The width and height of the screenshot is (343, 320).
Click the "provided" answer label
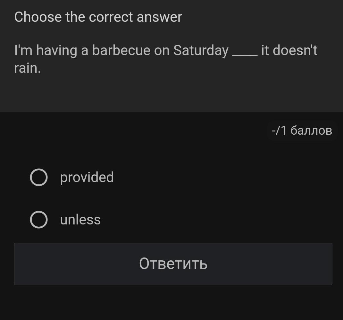pyautogui.click(x=87, y=177)
